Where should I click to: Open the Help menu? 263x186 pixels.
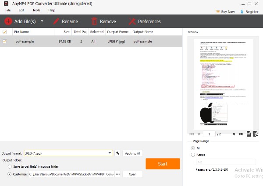(x=52, y=10)
